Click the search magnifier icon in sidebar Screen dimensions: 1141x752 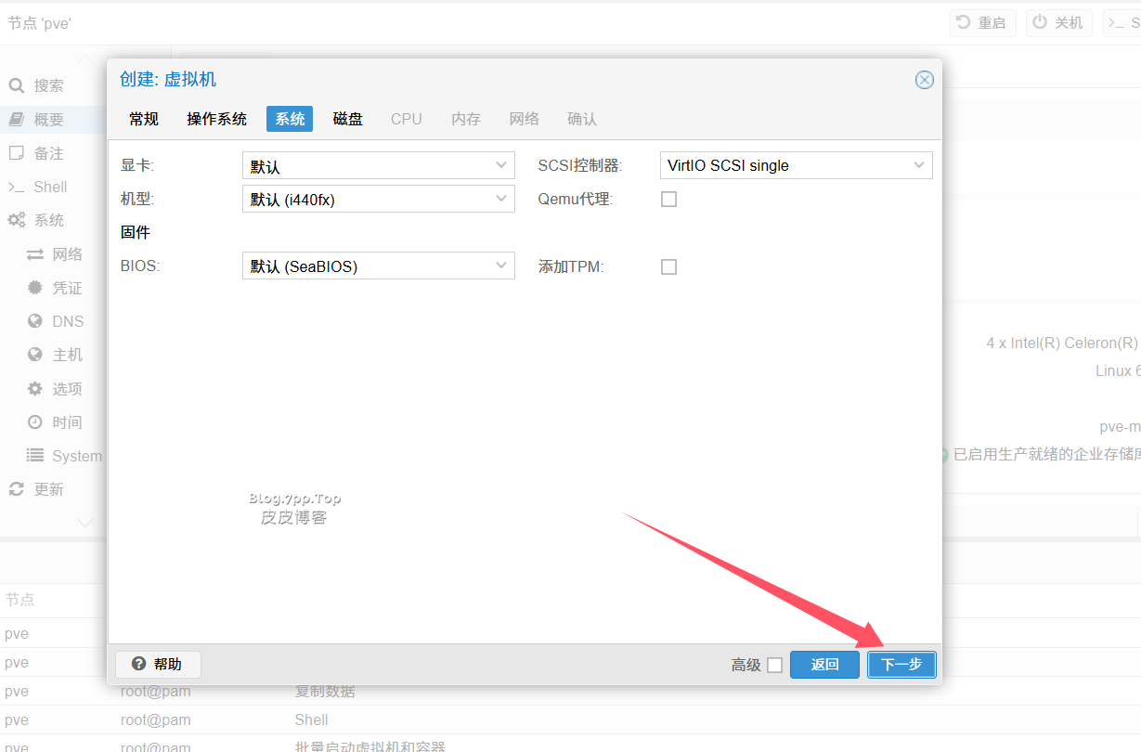click(x=16, y=85)
